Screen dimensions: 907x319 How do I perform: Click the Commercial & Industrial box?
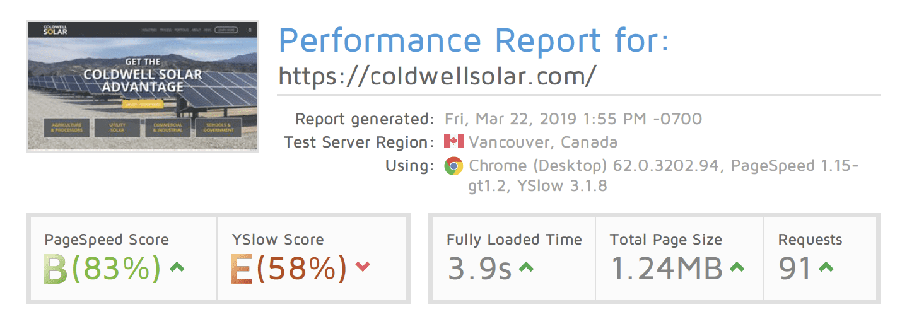(168, 127)
